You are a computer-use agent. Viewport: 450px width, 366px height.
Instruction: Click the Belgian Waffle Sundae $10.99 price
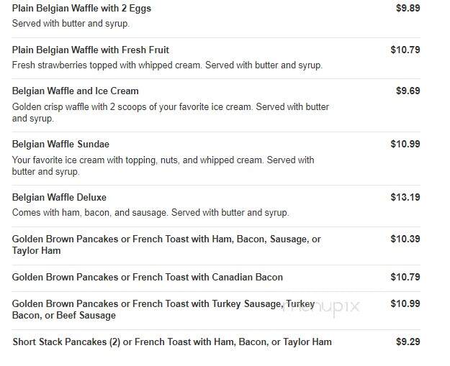pyautogui.click(x=405, y=144)
